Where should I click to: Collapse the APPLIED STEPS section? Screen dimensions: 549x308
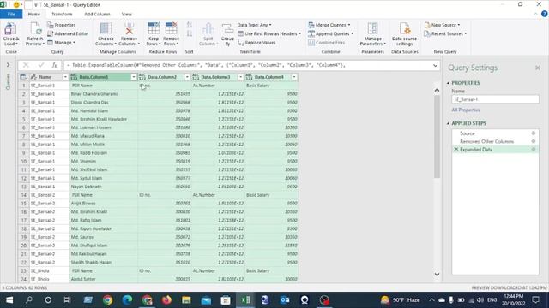pyautogui.click(x=448, y=123)
